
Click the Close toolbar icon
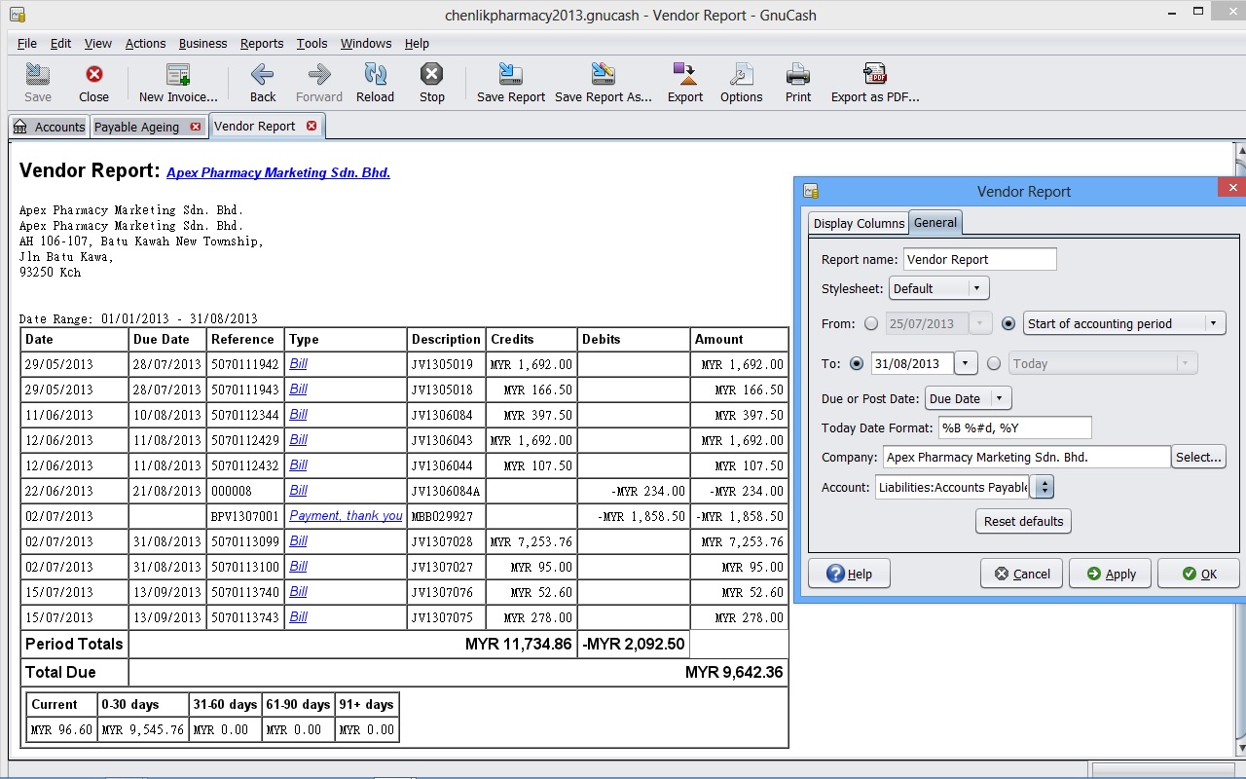pyautogui.click(x=93, y=83)
